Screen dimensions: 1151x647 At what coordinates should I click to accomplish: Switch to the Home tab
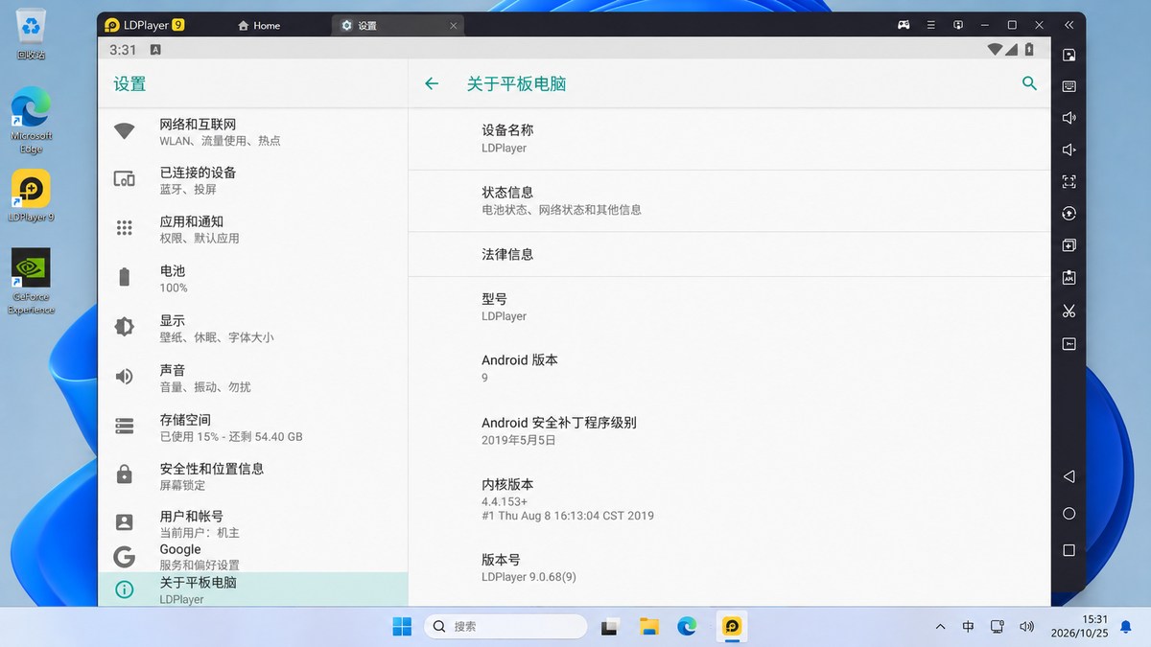pos(259,25)
